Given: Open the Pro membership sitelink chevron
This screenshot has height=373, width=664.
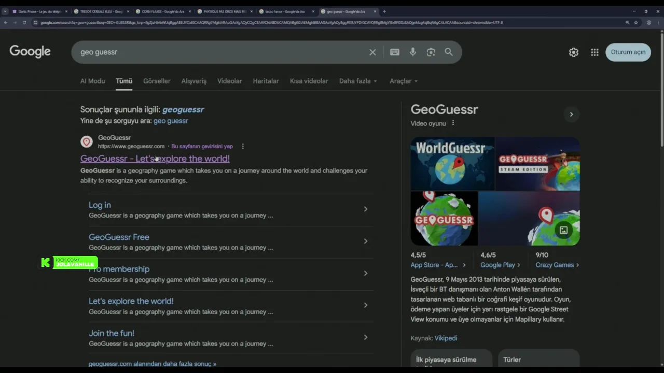Looking at the screenshot, I should coord(365,274).
